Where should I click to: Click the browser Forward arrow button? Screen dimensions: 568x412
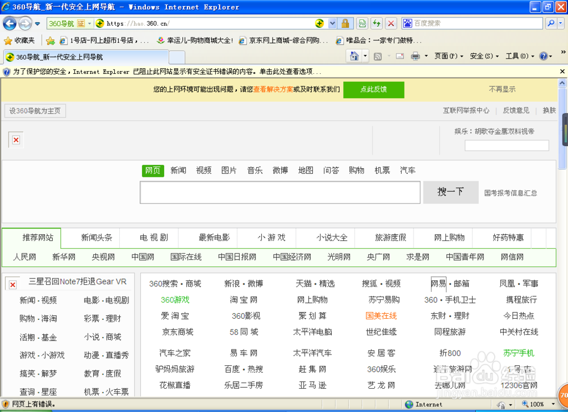[24, 23]
